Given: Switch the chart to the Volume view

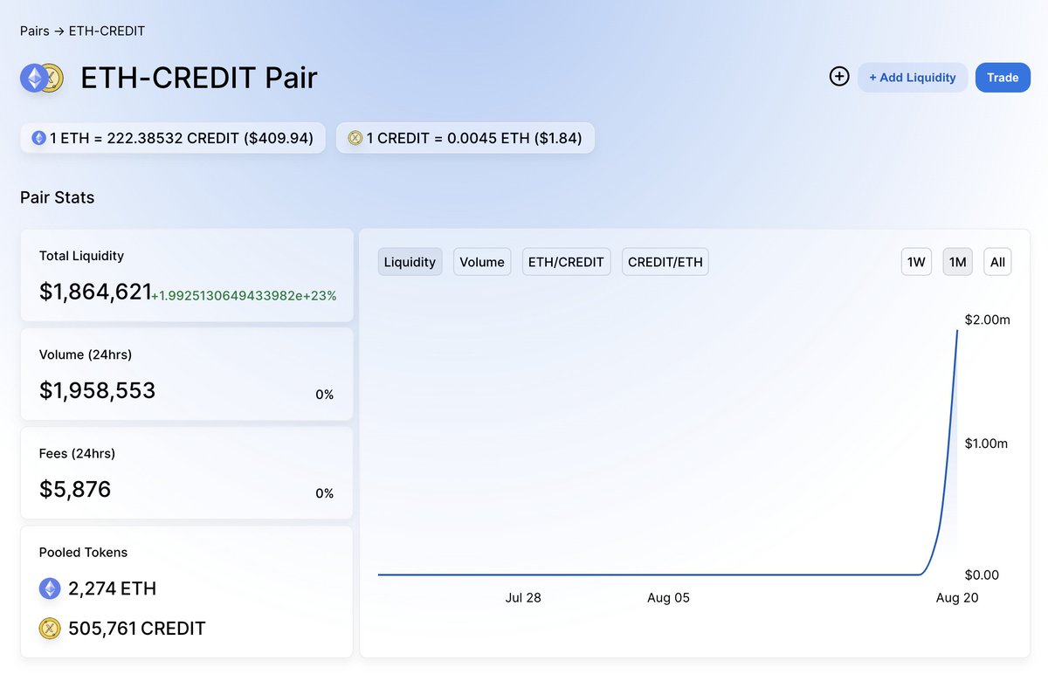Looking at the screenshot, I should point(482,262).
